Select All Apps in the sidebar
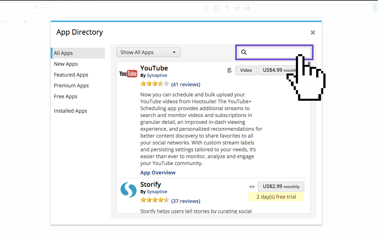 coord(78,53)
